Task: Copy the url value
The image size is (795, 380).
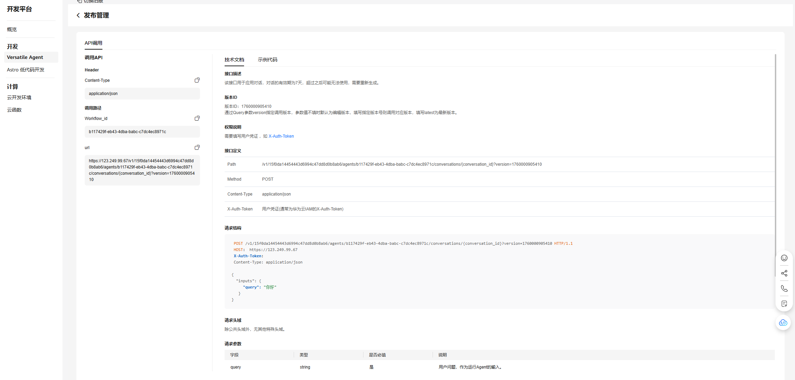Action: tap(197, 147)
